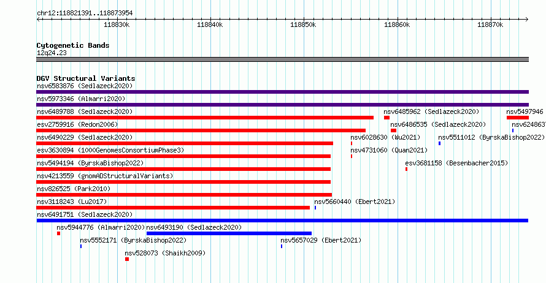This screenshot has width=546, height=283.
Task: Click the 118840k ruler label
Action: 210,25
